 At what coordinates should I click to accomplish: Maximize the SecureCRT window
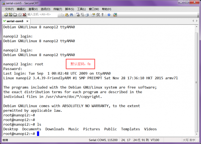187,2
